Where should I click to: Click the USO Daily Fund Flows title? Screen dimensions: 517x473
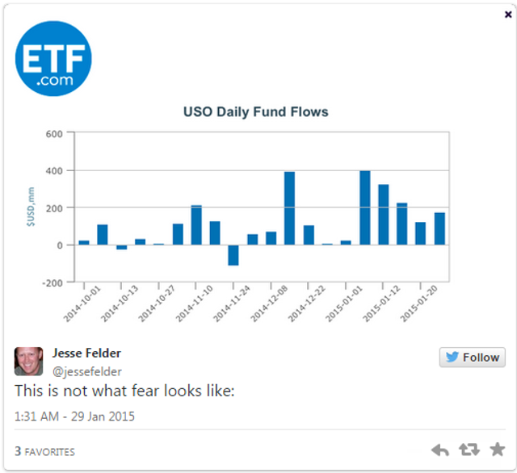pos(256,112)
